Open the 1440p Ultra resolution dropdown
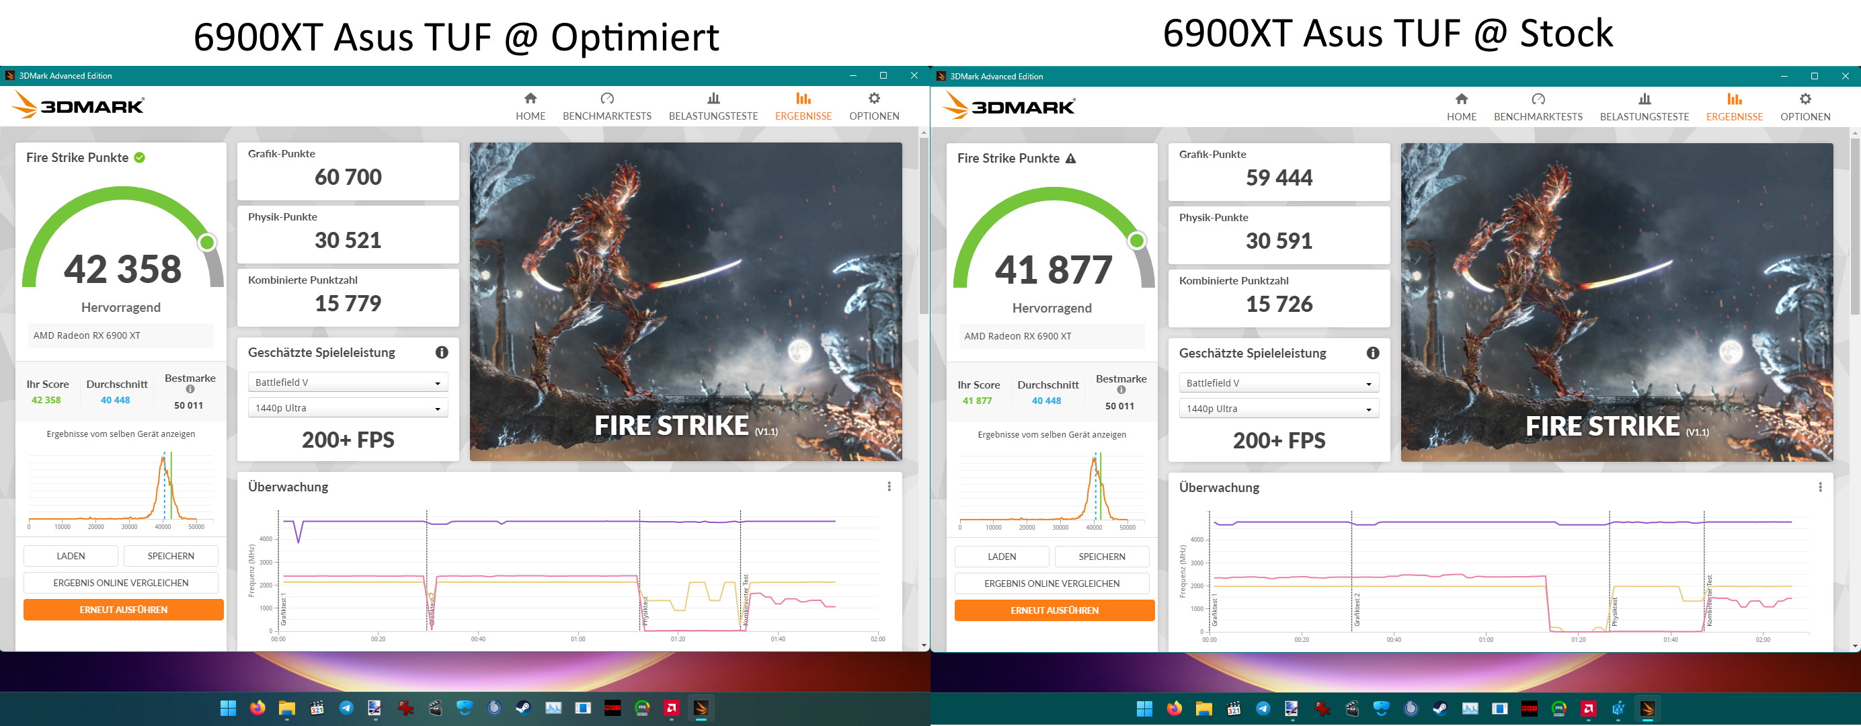This screenshot has height=726, width=1861. coord(348,407)
